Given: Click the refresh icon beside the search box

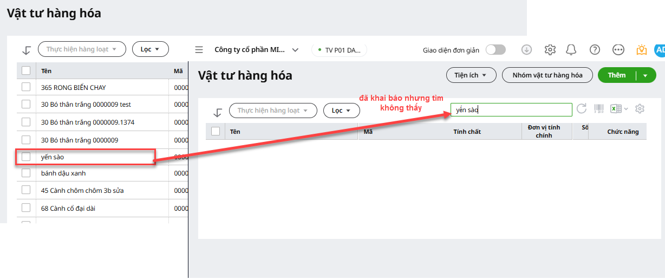Looking at the screenshot, I should 582,109.
